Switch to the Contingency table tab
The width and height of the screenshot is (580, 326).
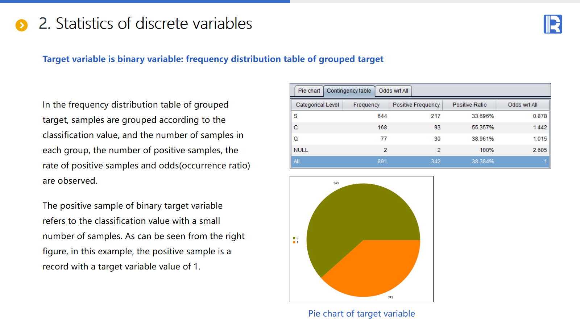349,91
